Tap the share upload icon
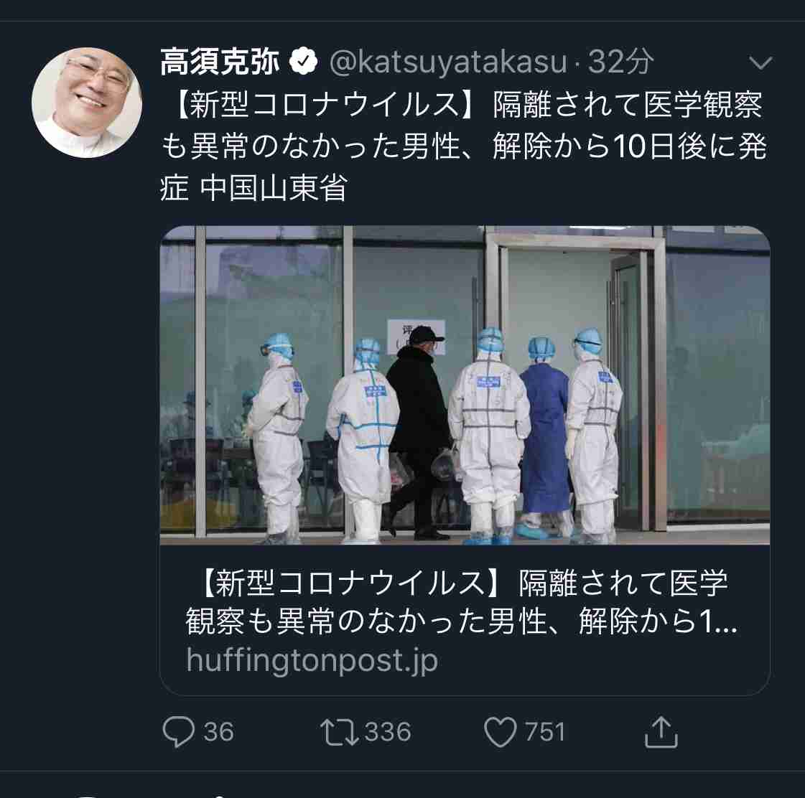 coord(661,731)
